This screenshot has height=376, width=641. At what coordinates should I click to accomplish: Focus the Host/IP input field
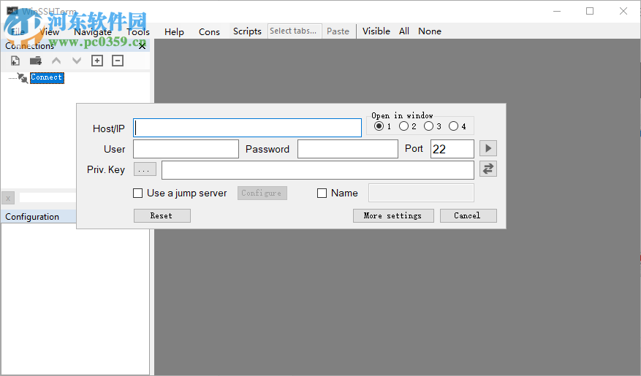click(247, 128)
